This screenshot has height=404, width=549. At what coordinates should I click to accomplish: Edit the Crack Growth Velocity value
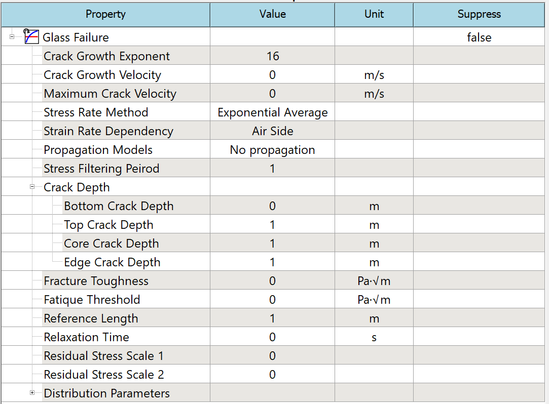(272, 74)
